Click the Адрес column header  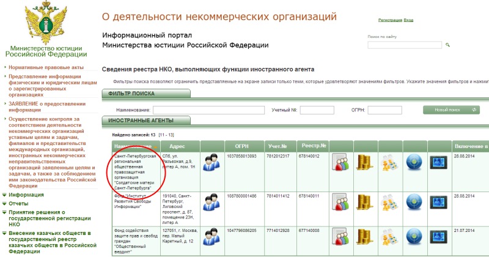coord(177,146)
